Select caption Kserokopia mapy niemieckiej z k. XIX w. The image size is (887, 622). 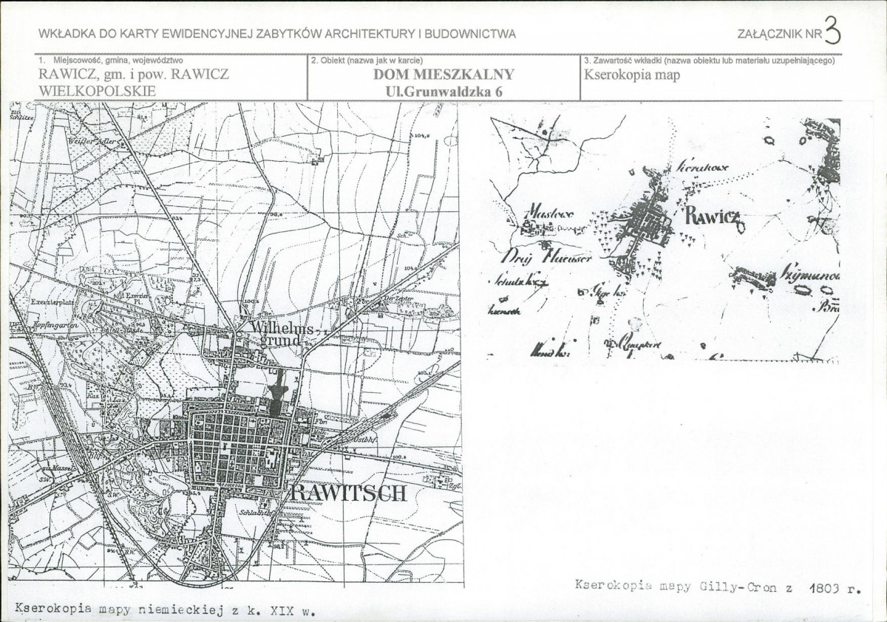(x=160, y=610)
